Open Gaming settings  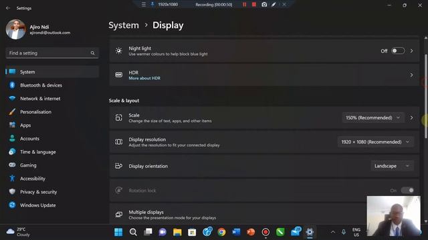click(x=52, y=165)
